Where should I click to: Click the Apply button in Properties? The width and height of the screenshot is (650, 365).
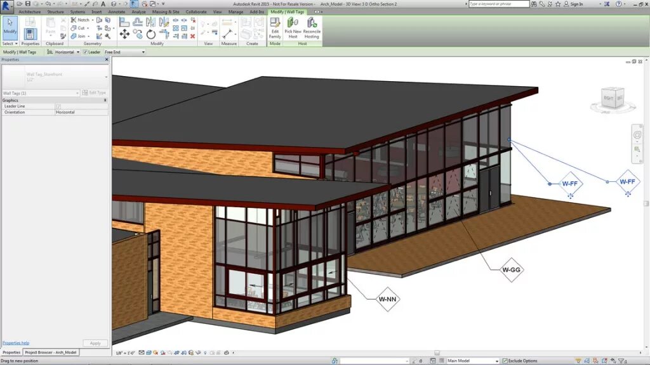pyautogui.click(x=95, y=342)
